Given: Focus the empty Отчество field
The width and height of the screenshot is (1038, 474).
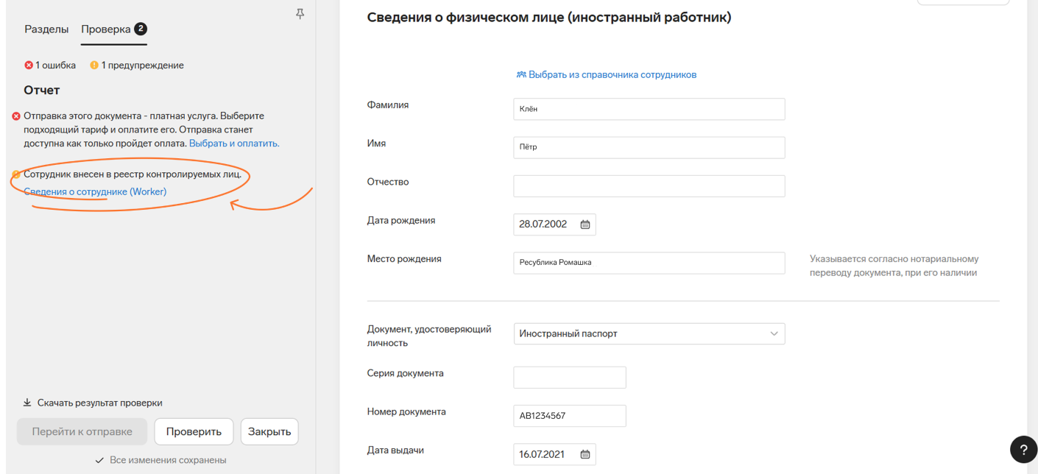Looking at the screenshot, I should pos(649,185).
